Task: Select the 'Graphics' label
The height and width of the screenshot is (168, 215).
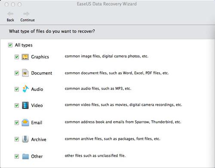Action: (40, 57)
